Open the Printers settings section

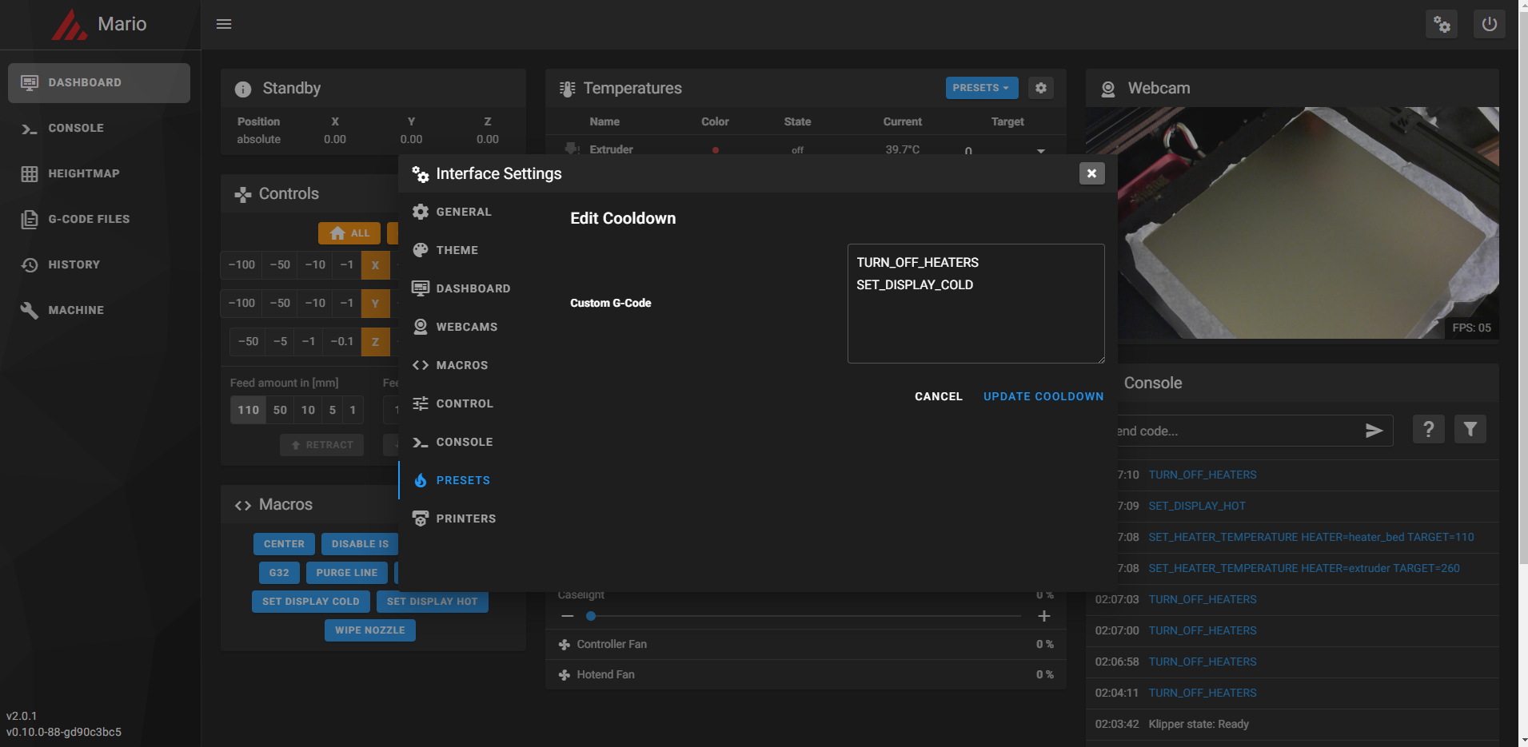coord(465,519)
